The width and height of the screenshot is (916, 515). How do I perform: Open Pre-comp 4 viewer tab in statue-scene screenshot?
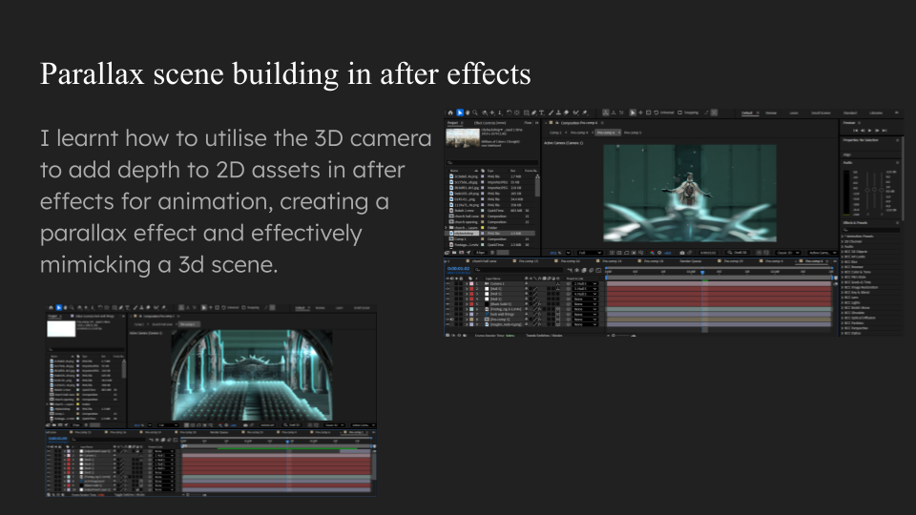click(x=579, y=133)
